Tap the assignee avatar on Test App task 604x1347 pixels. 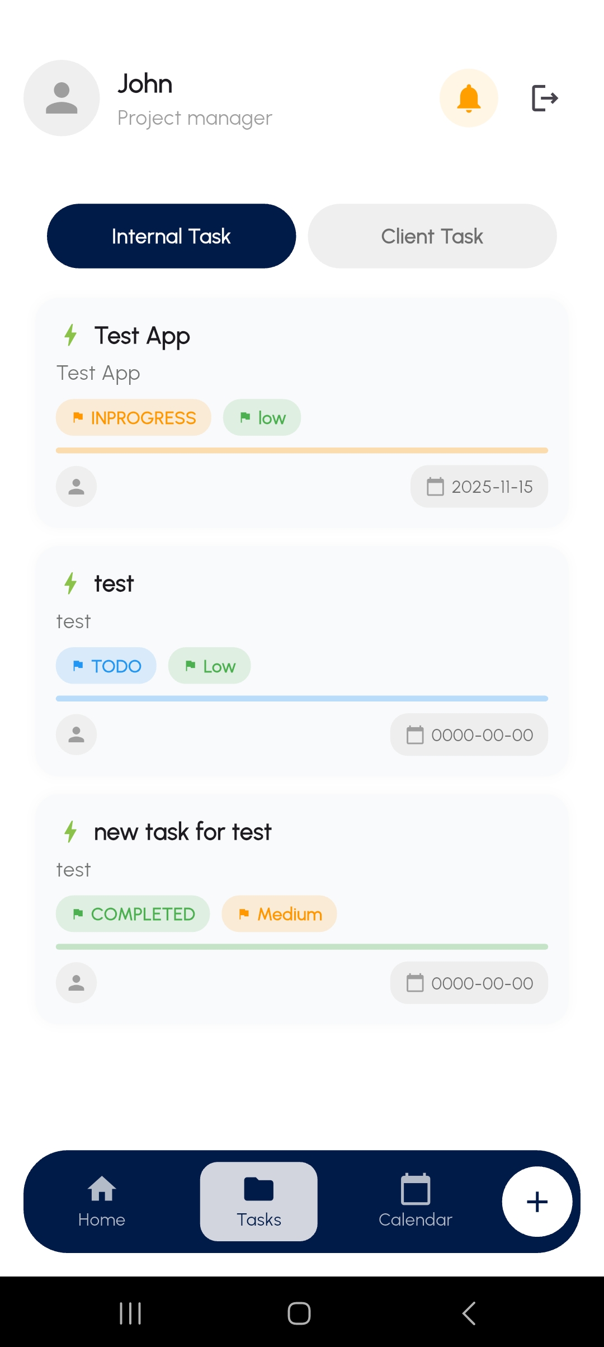(76, 487)
